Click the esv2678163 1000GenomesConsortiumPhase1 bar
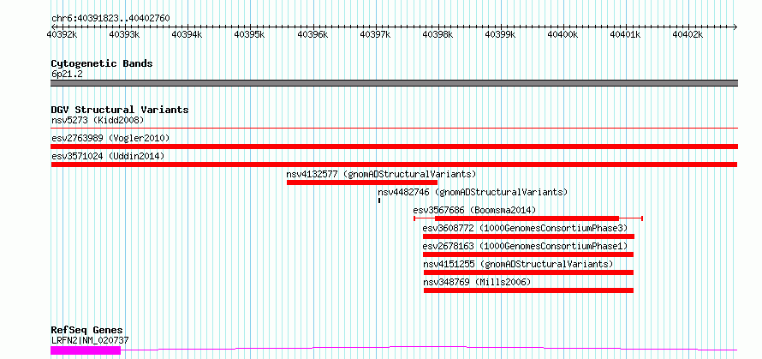The image size is (762, 359). pos(528,254)
